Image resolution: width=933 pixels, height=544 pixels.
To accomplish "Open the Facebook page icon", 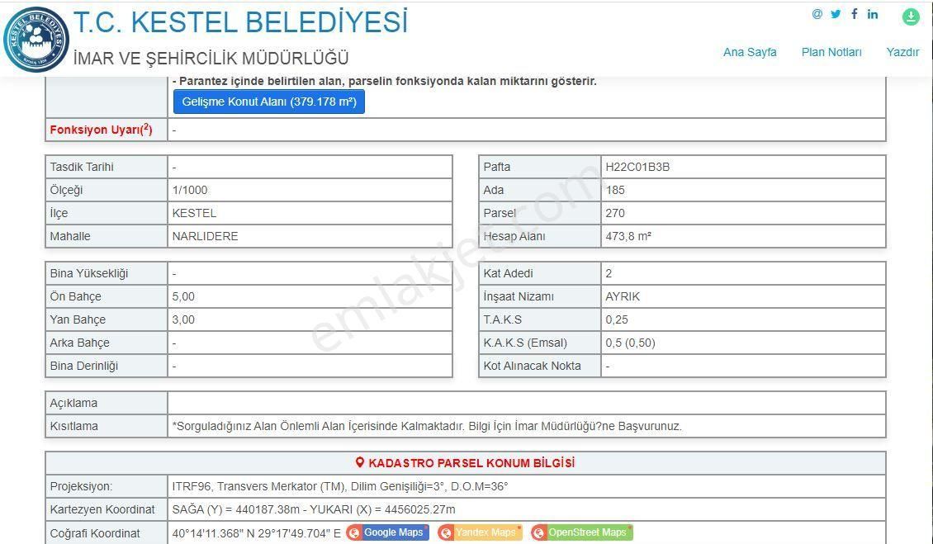I will (x=855, y=14).
